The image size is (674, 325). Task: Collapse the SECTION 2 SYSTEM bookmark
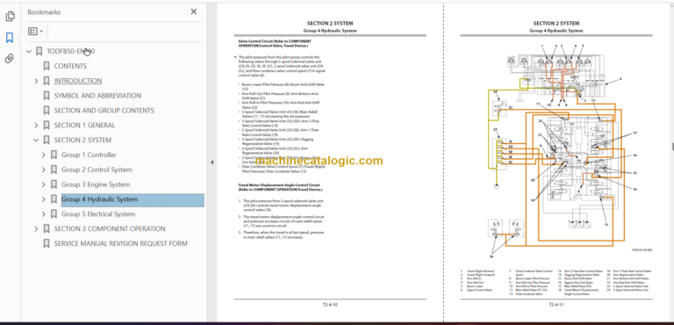click(36, 140)
